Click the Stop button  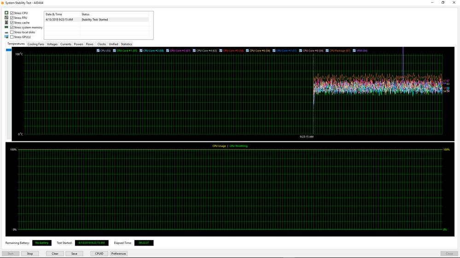click(x=30, y=253)
